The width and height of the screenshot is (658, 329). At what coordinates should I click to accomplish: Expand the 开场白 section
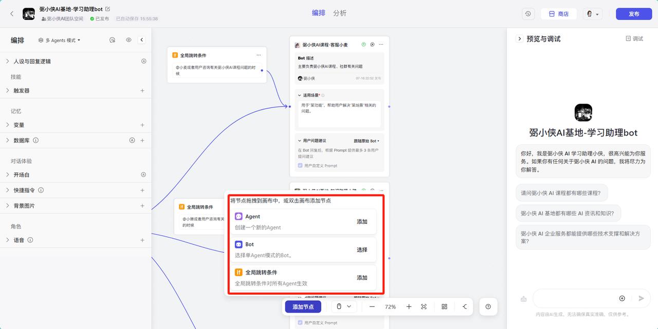pos(7,175)
